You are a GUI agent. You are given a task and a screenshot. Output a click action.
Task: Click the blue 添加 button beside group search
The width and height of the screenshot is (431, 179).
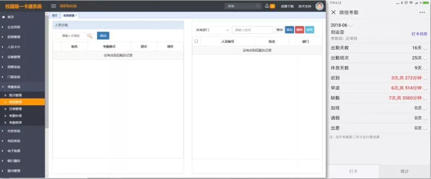point(103,36)
